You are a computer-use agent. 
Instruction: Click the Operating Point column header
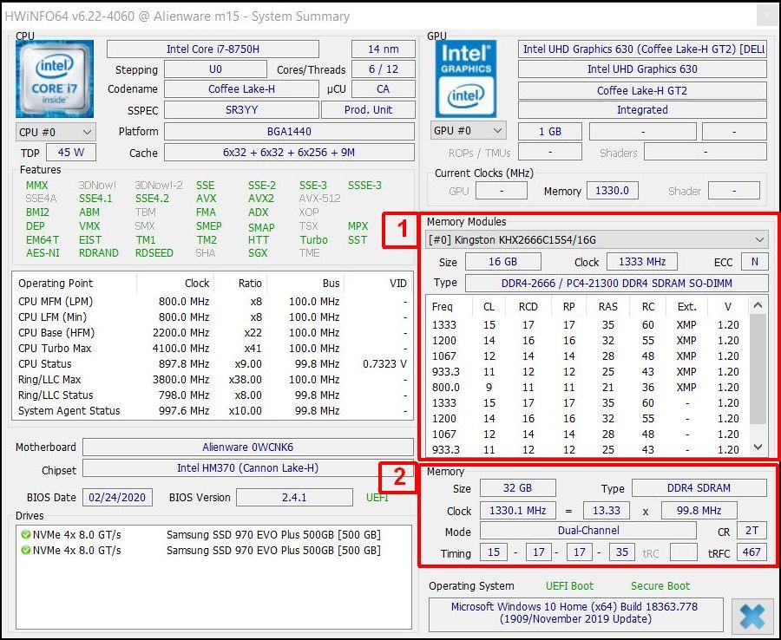click(56, 284)
